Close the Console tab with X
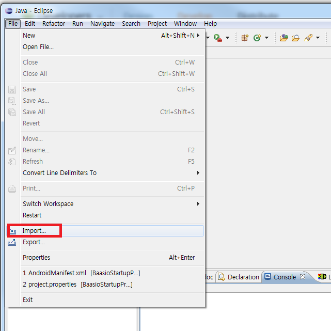The height and width of the screenshot is (331, 331). [303, 277]
